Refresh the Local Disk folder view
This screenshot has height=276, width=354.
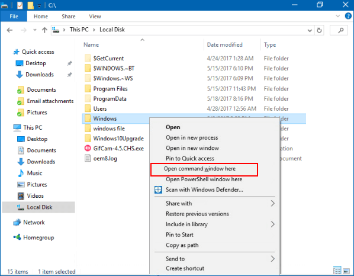coord(319,30)
